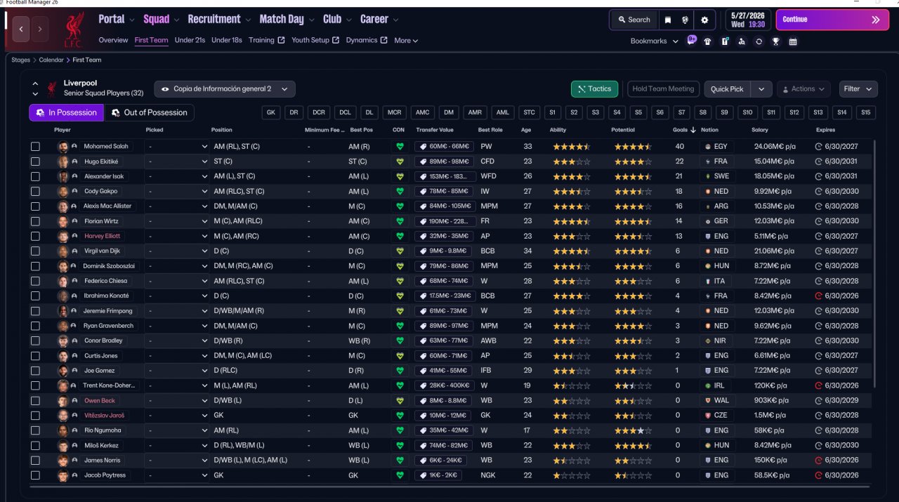Select the checkbox for Virgil van Dijk
This screenshot has width=899, height=502.
pos(35,251)
